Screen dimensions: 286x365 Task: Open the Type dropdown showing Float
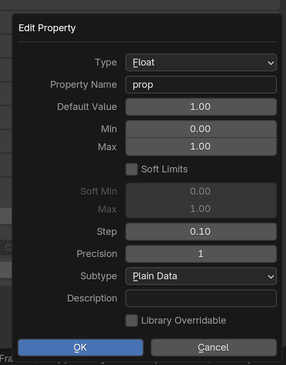point(201,62)
